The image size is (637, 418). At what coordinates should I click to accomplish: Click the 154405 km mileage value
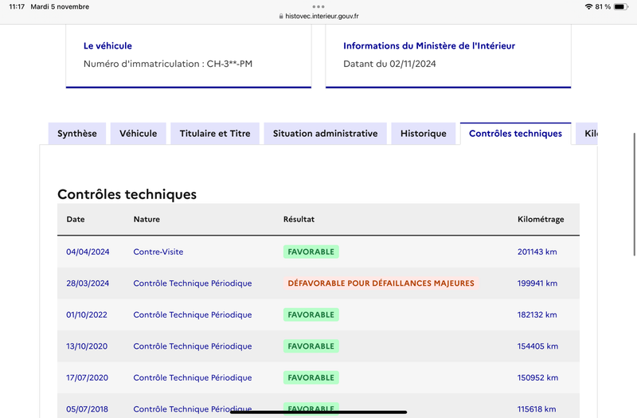point(537,346)
